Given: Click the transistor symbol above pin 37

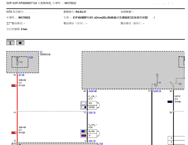Looking at the screenshot, I should click(156, 85).
